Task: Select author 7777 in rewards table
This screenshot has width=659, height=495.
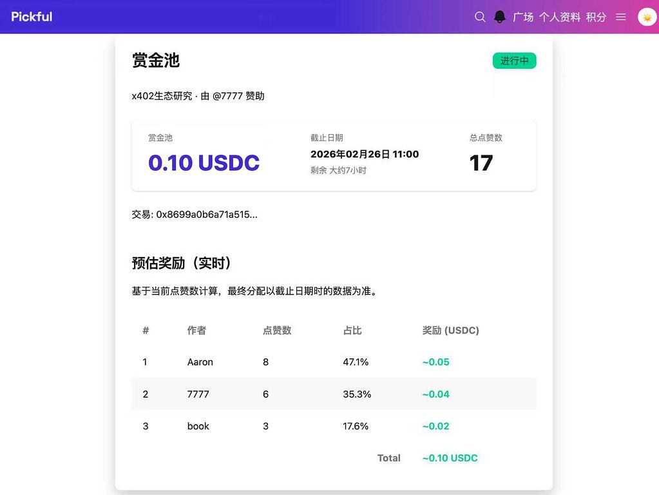Action: point(198,394)
